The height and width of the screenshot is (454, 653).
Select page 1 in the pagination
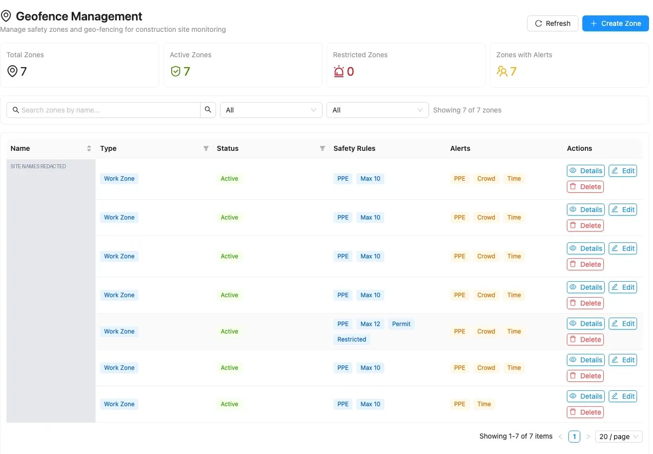[574, 437]
